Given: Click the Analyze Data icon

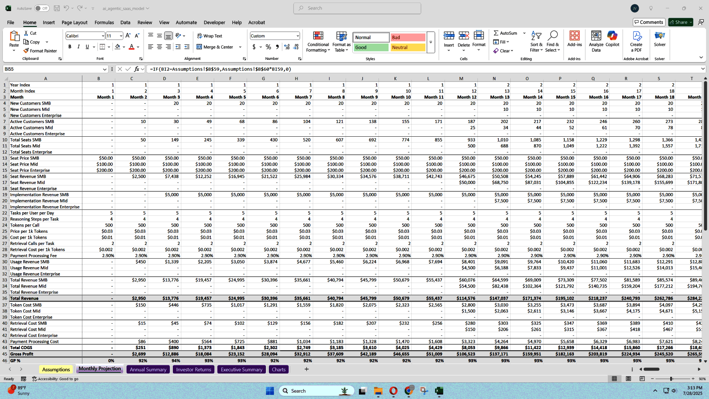Looking at the screenshot, I should pyautogui.click(x=596, y=36).
